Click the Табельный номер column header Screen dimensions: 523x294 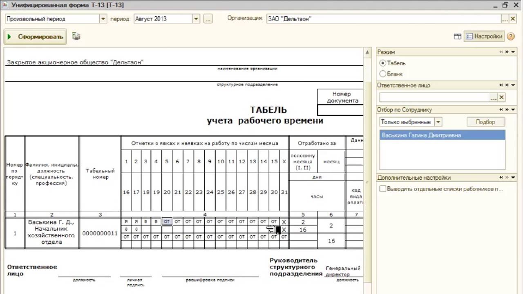(x=101, y=174)
